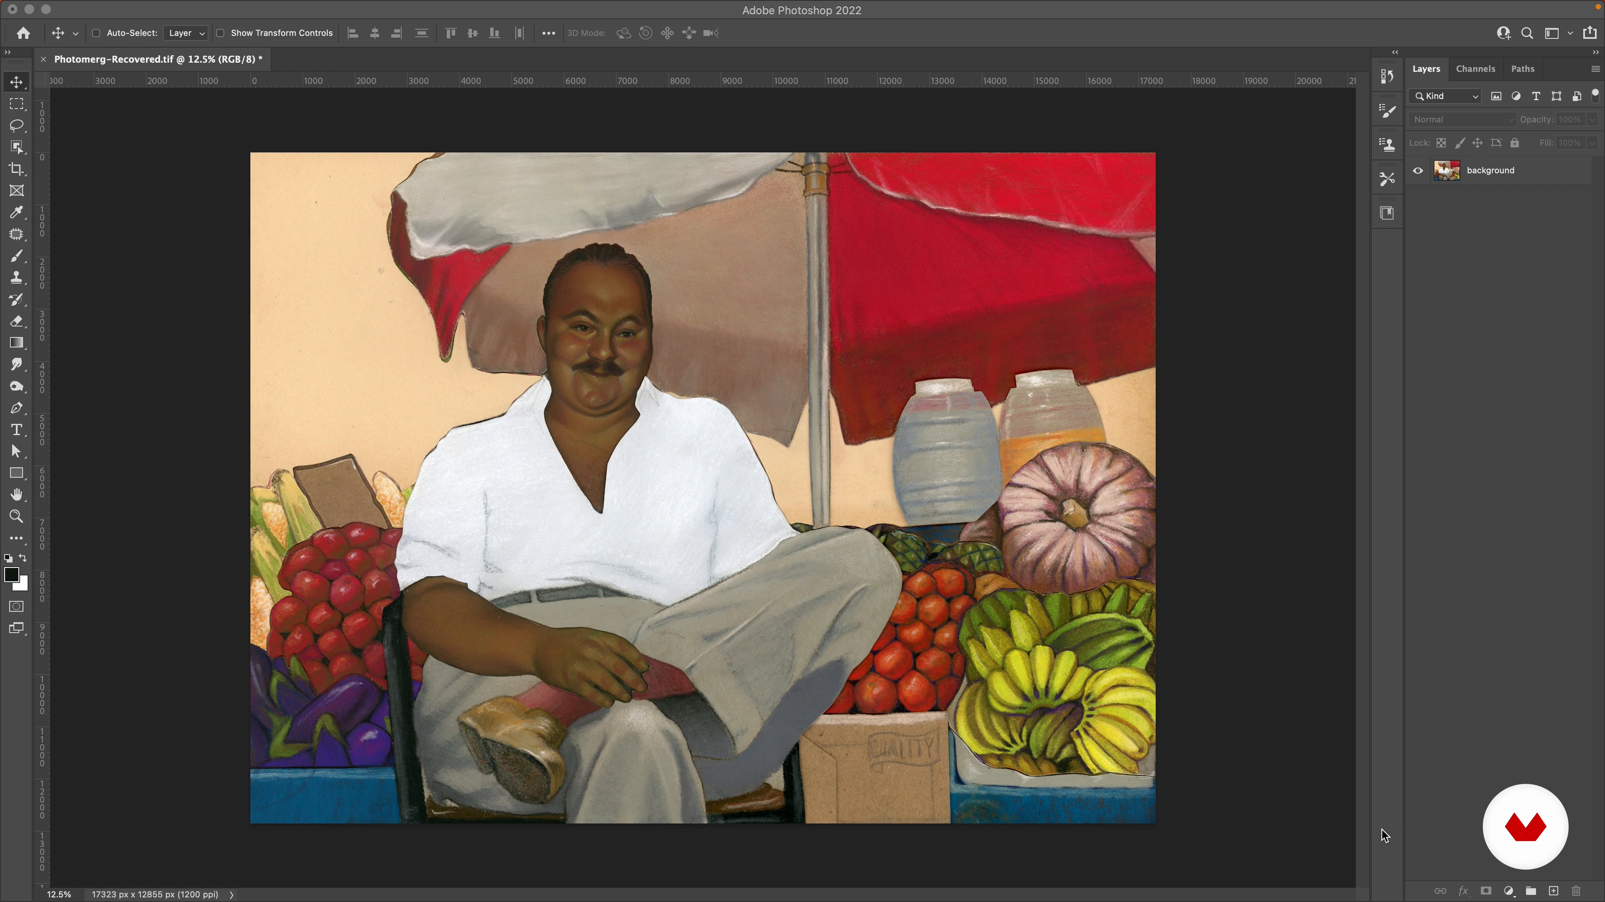Open more align and distribute options
Viewport: 1605px width, 902px height.
point(548,33)
